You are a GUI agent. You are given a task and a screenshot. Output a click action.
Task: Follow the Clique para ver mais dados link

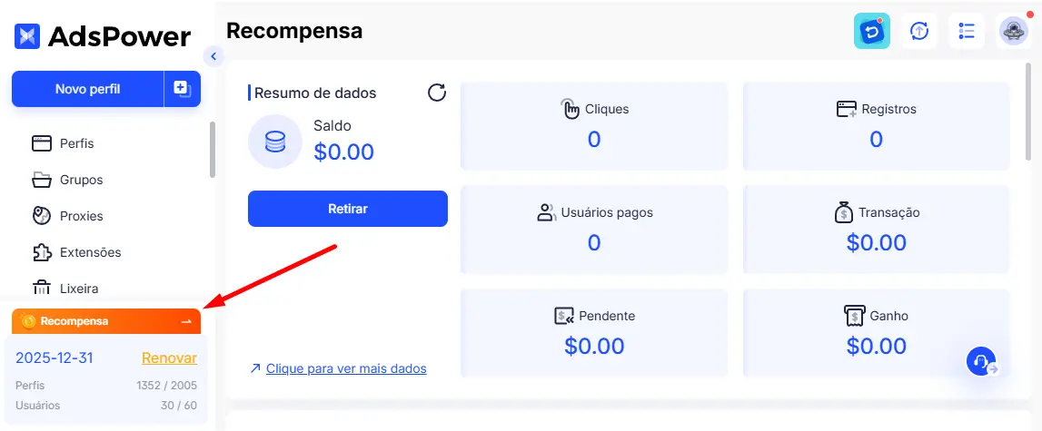point(345,368)
